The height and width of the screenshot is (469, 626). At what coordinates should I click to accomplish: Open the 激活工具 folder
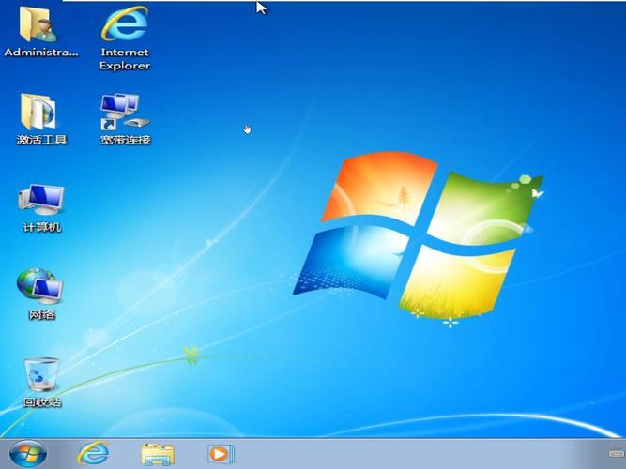coord(38,112)
